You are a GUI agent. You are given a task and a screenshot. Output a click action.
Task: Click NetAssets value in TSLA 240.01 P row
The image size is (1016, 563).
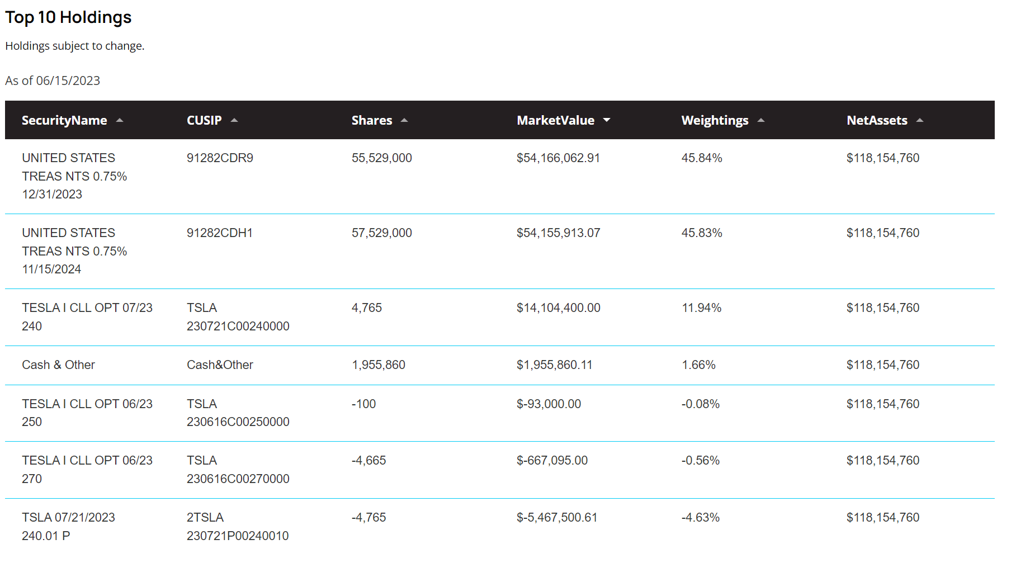883,518
